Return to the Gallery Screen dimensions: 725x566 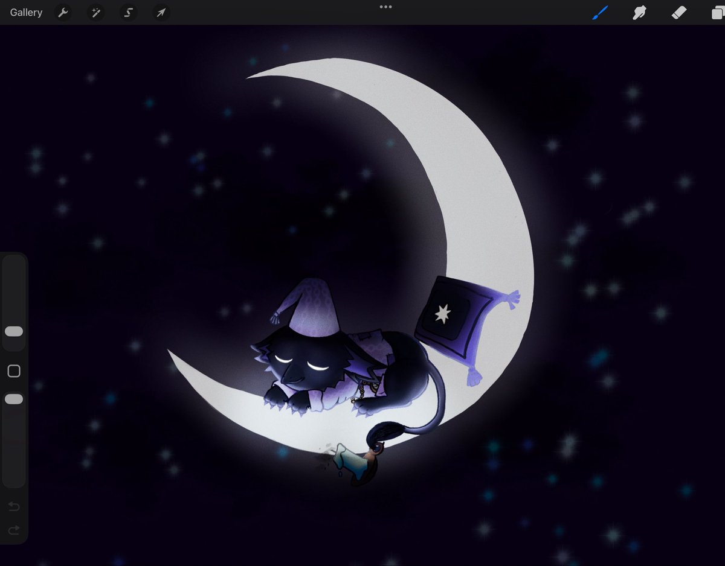click(26, 12)
